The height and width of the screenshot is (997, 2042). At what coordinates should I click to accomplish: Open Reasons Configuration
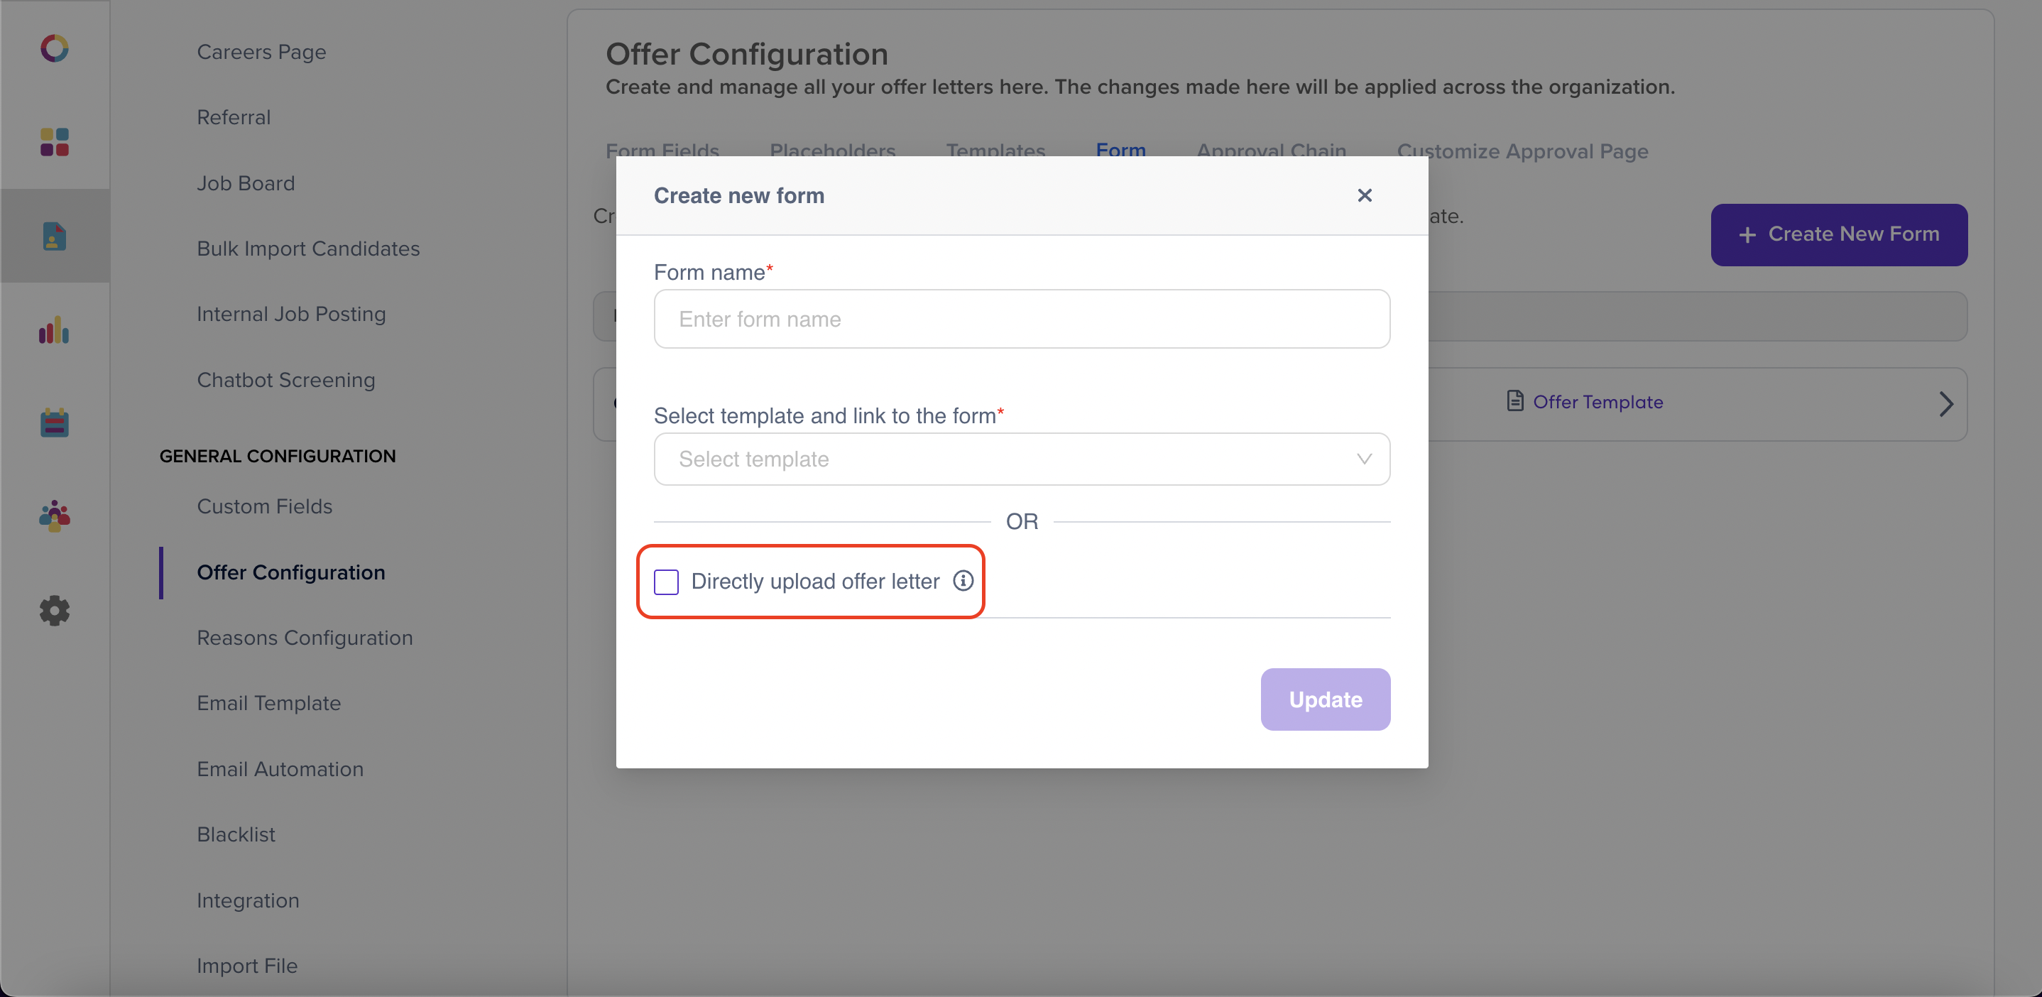click(x=305, y=638)
